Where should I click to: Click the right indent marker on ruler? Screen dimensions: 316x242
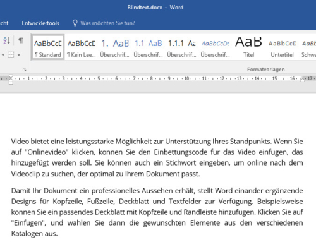(303, 80)
